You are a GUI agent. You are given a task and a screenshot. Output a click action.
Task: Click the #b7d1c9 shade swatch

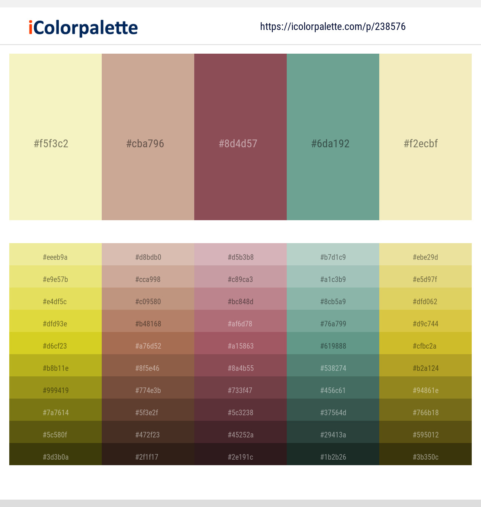pos(333,257)
